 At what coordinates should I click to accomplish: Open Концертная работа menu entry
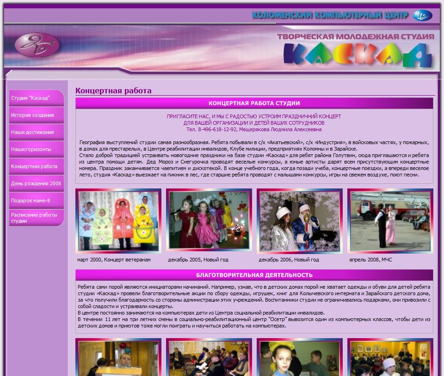click(x=36, y=166)
